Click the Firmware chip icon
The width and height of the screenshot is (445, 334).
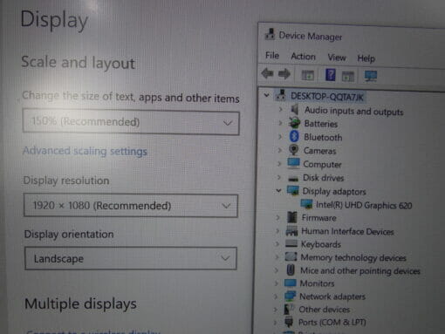tap(291, 217)
